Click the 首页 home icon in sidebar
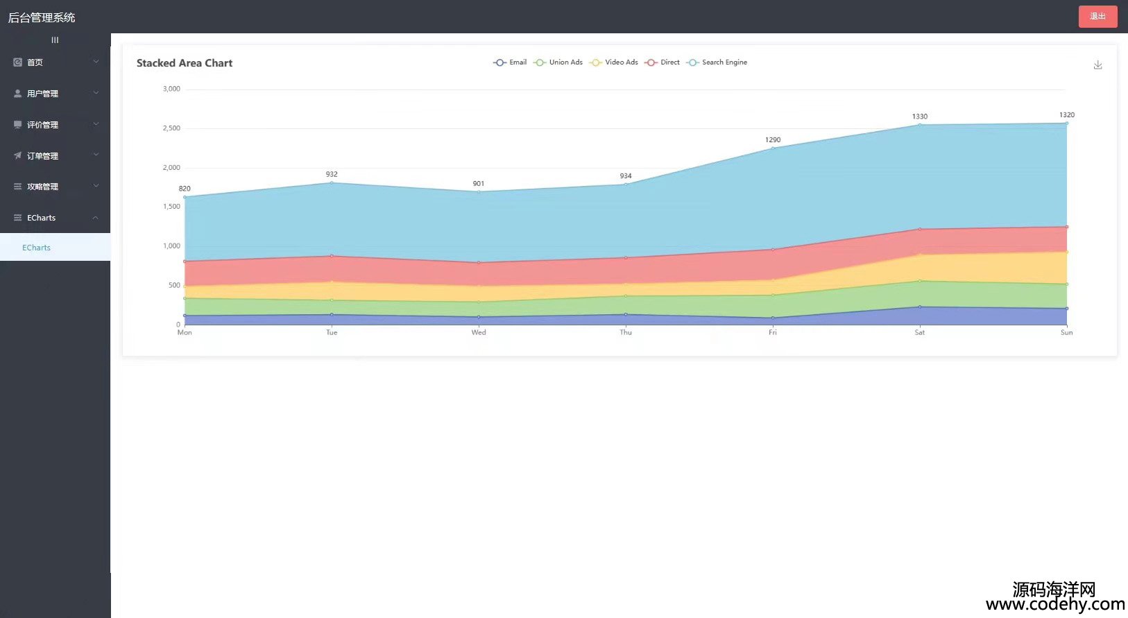The width and height of the screenshot is (1128, 618). pos(18,62)
